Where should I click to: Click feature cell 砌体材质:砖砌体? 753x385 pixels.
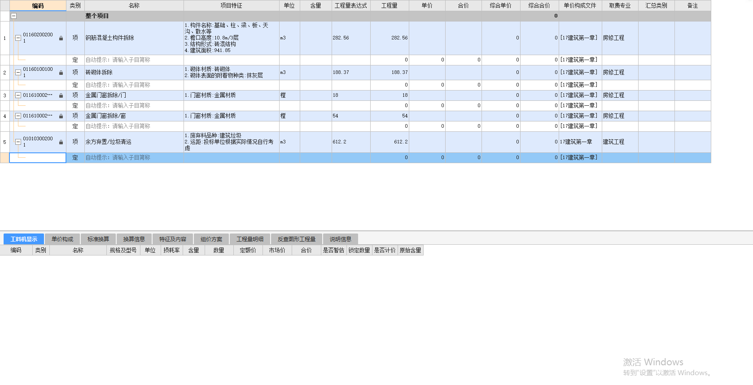tap(231, 72)
